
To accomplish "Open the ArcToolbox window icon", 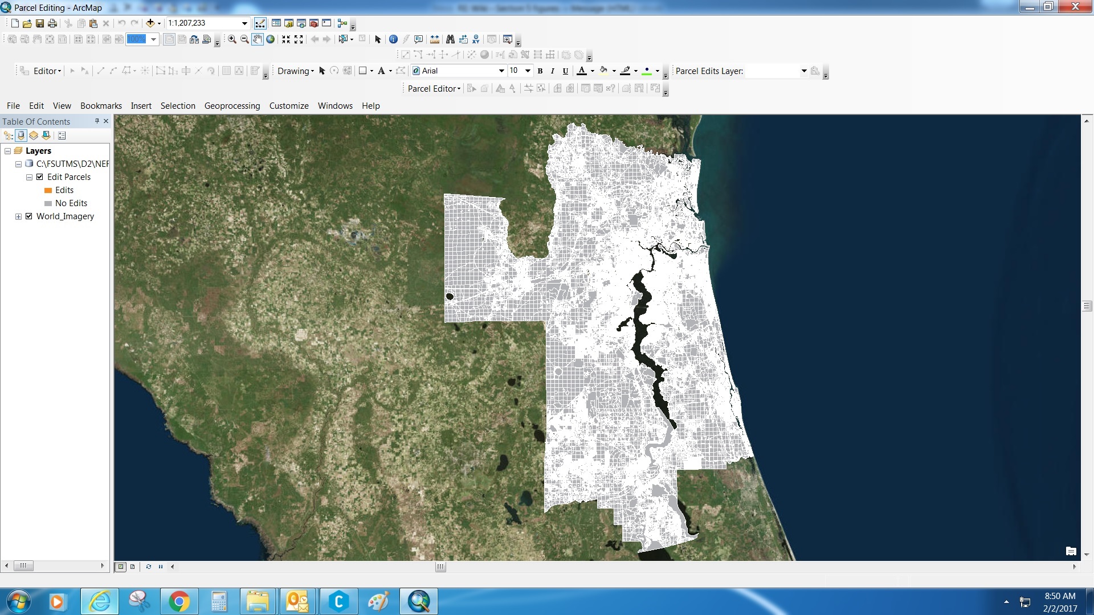I will (x=313, y=23).
